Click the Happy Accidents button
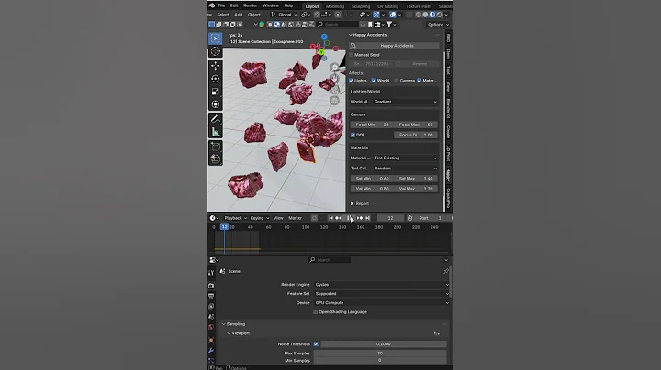The image size is (661, 370). [x=394, y=46]
